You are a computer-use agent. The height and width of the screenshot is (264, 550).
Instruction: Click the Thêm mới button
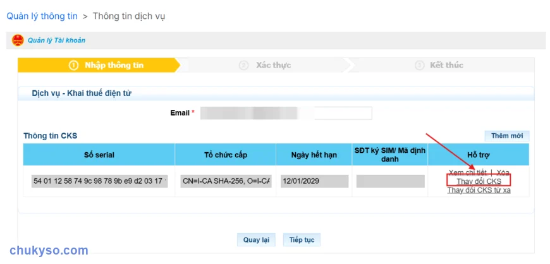(x=507, y=136)
